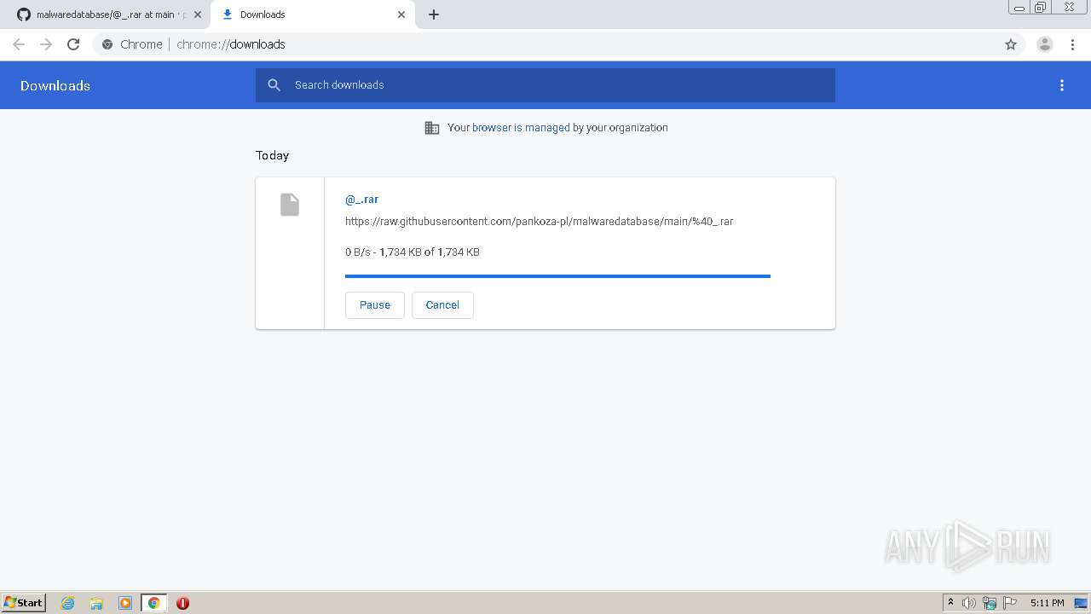Click the '1,734 KB of 1,734 KB' status text
The image size is (1091, 614).
430,252
